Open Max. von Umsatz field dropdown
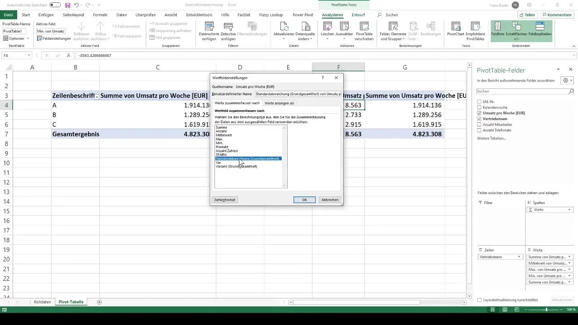 pyautogui.click(x=569, y=269)
